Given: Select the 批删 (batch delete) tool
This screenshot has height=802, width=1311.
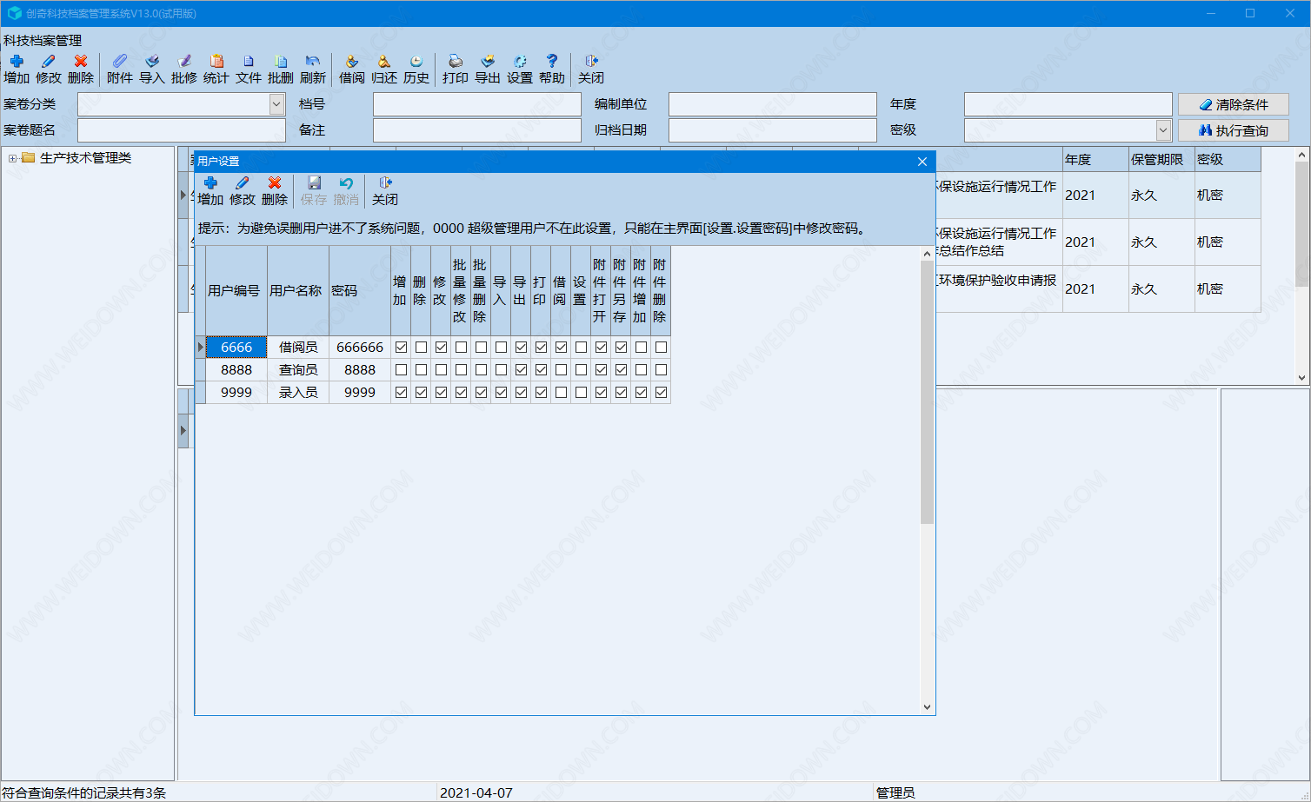Looking at the screenshot, I should point(281,69).
